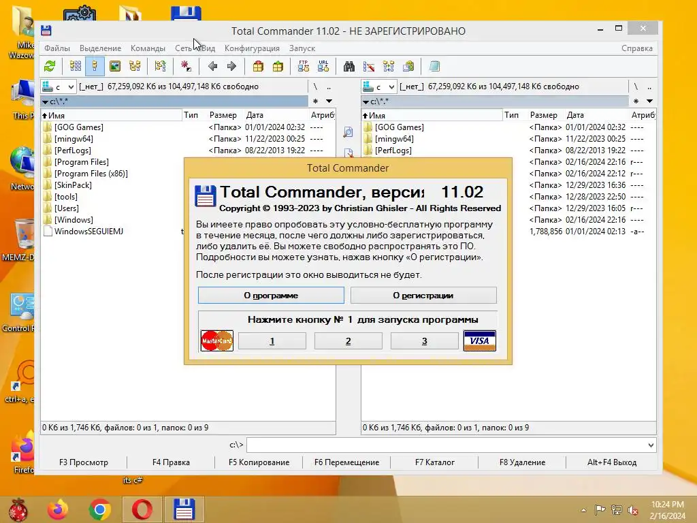Open the Файлы menu
Screen dimensions: 697x523
[57, 48]
